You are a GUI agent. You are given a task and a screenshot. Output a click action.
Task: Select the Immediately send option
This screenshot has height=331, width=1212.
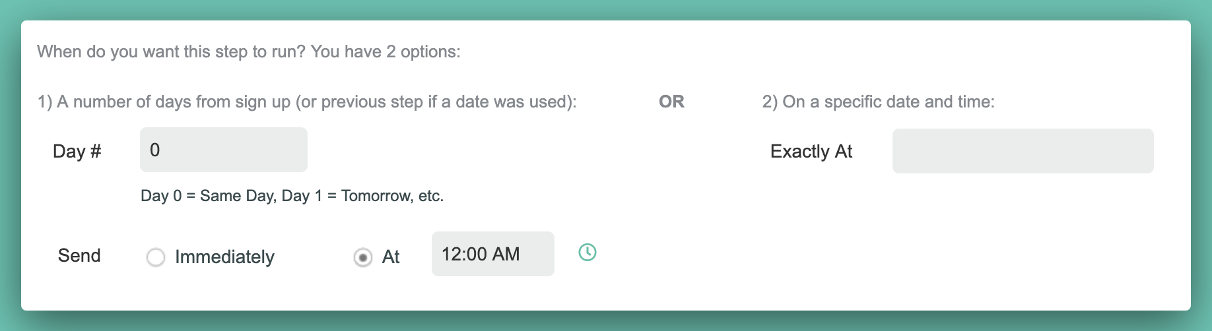coord(156,257)
